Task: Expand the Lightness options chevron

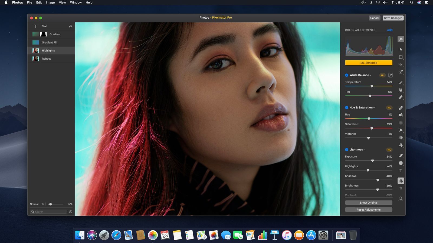Action: point(364,150)
